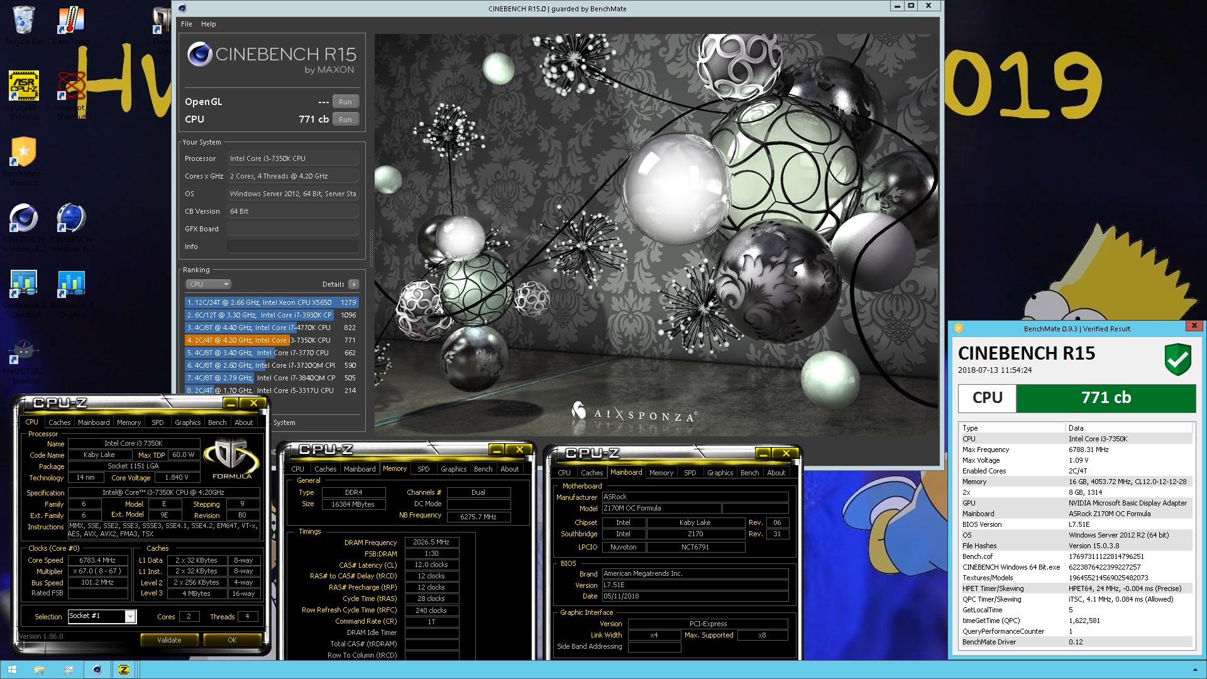Select ranking row Intel Xeon CPU X5650 1279
This screenshot has width=1207, height=679.
272,302
